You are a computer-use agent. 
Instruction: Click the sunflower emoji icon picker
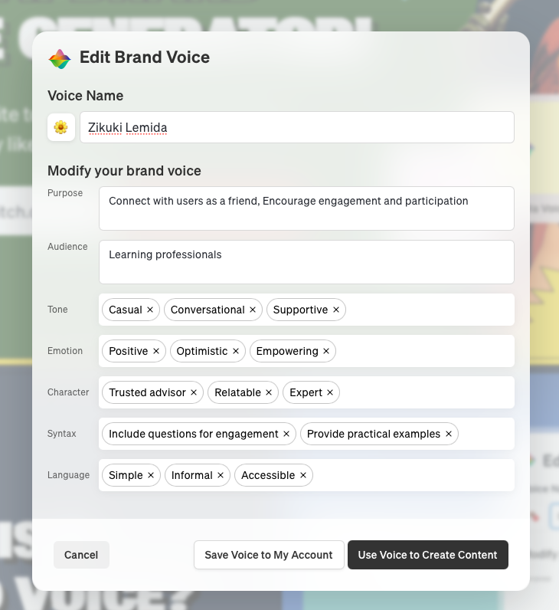61,127
